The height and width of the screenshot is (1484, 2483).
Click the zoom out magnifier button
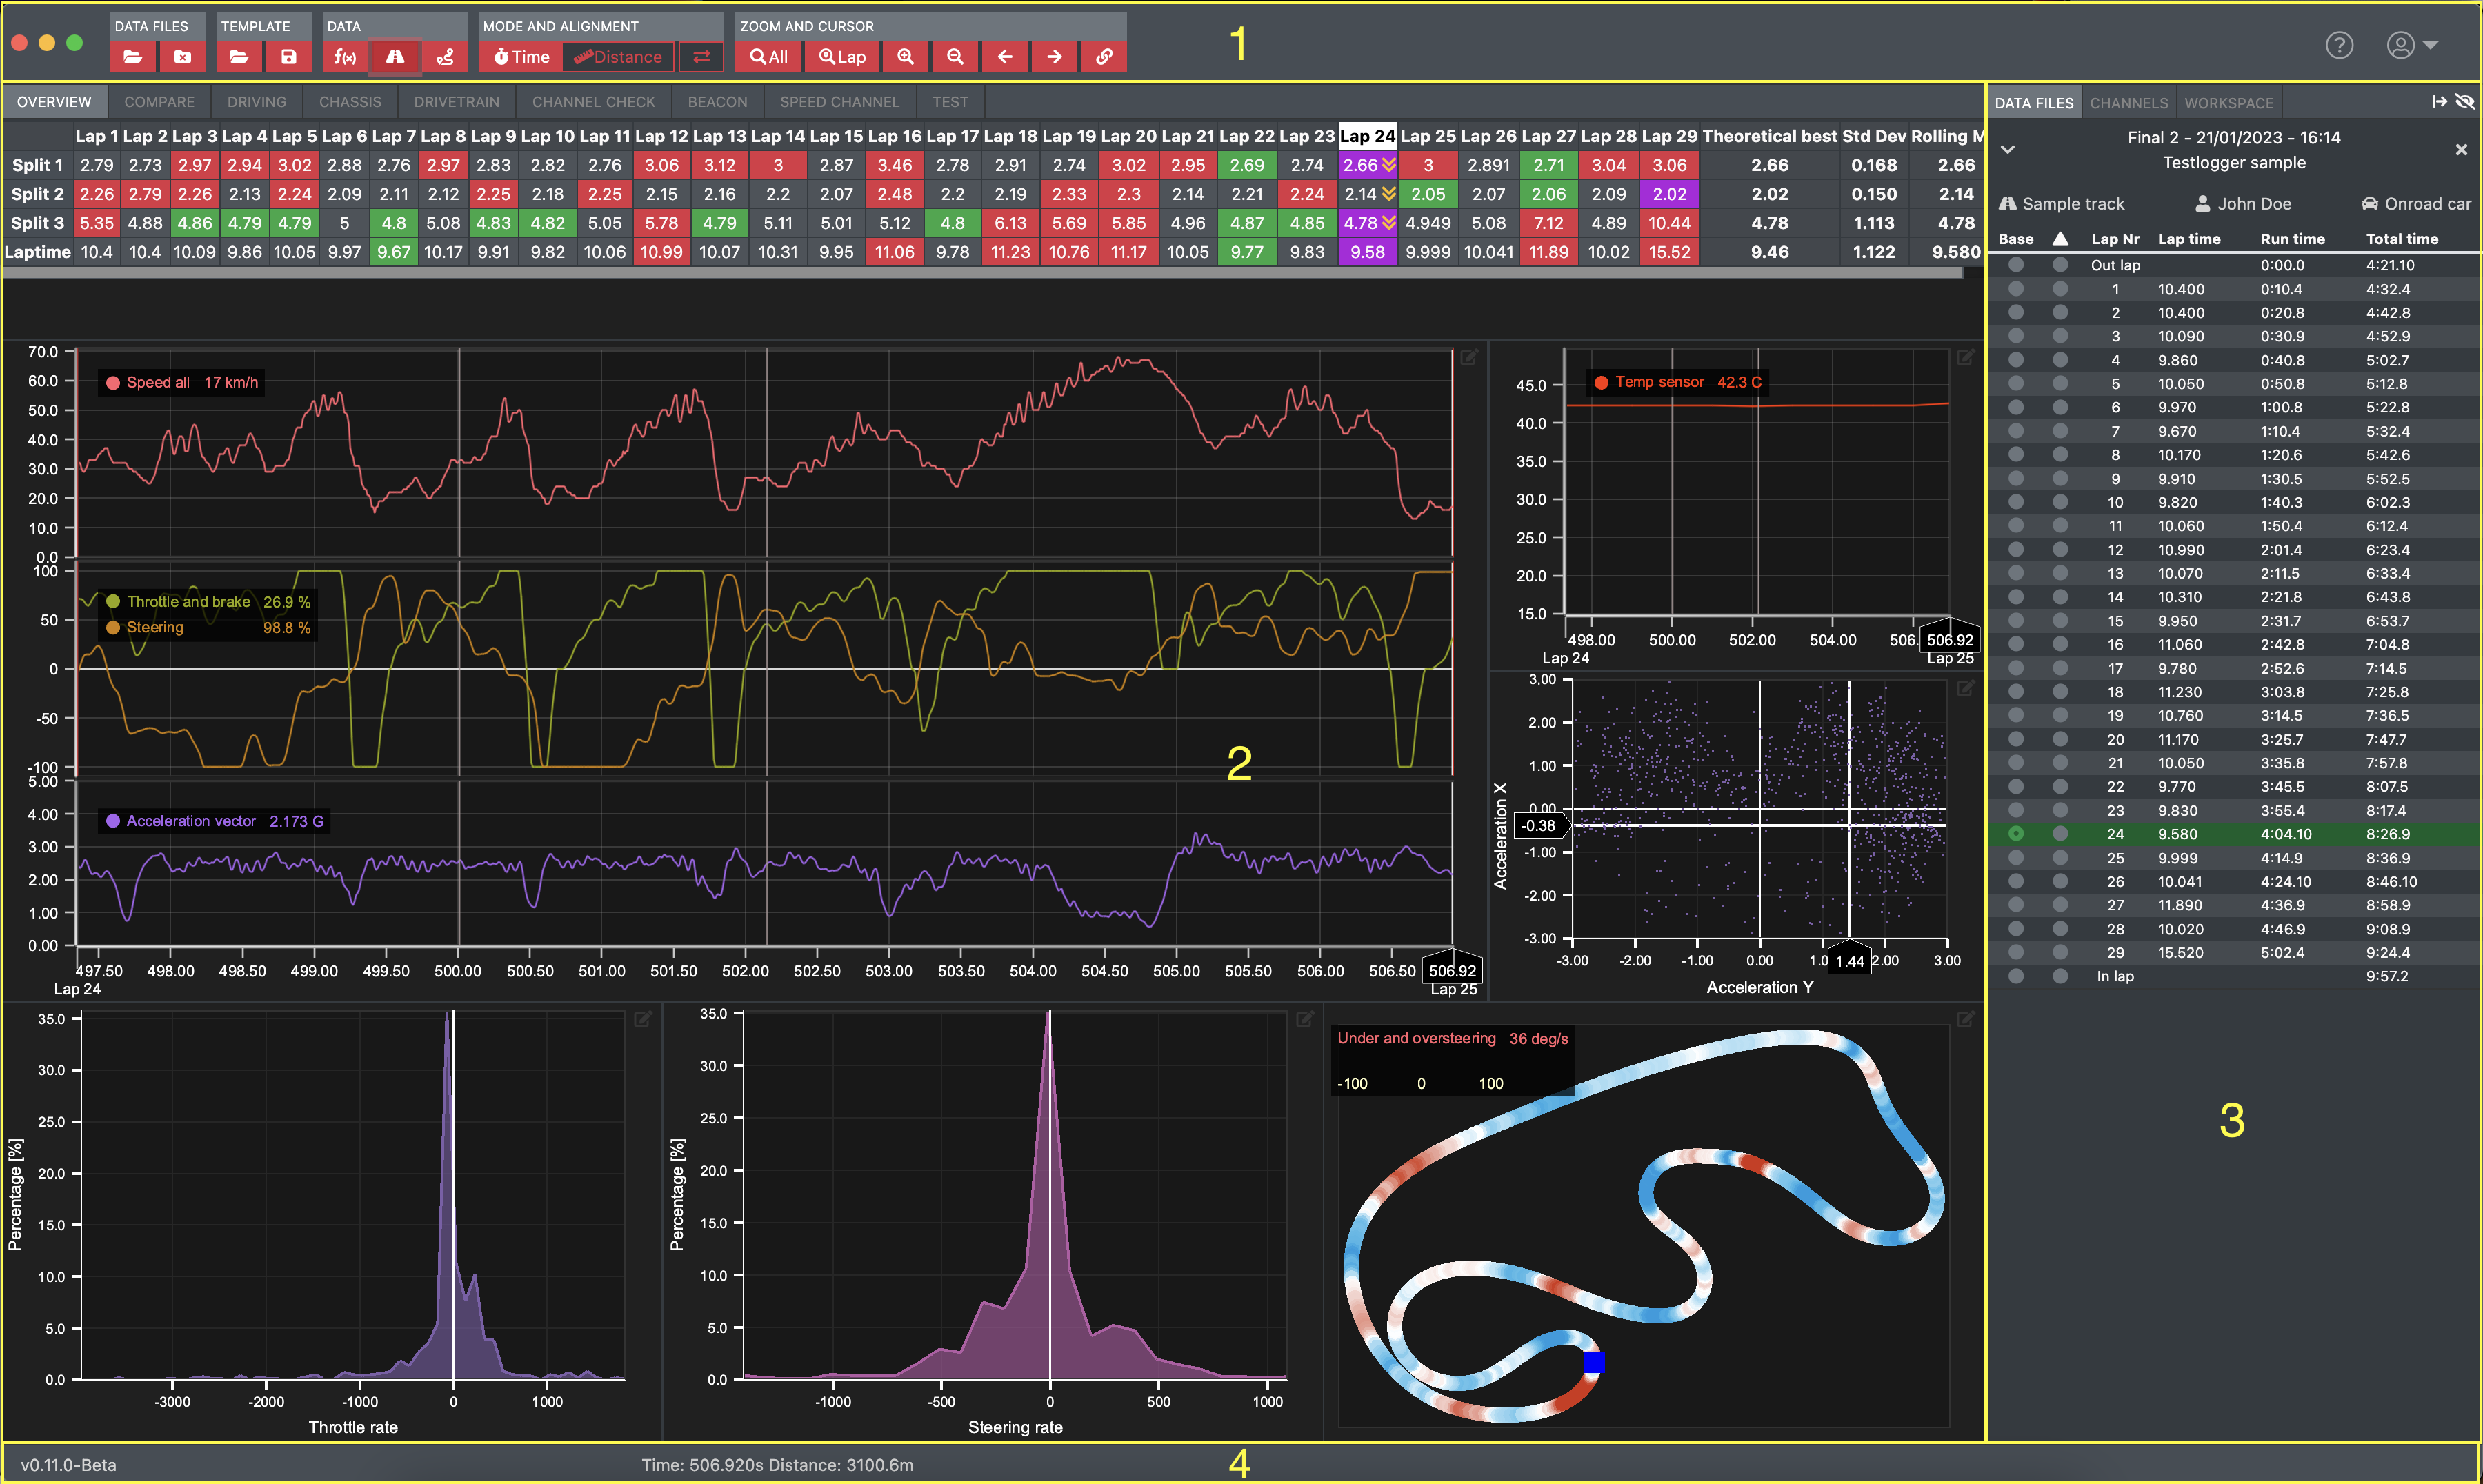[x=955, y=57]
